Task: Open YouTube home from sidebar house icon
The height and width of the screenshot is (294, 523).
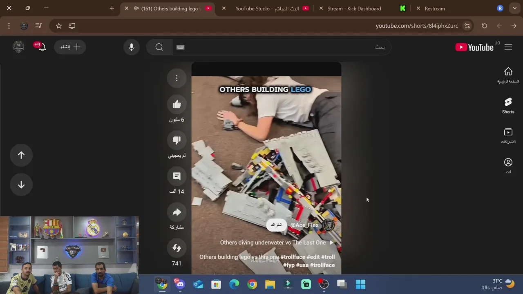Action: (508, 75)
